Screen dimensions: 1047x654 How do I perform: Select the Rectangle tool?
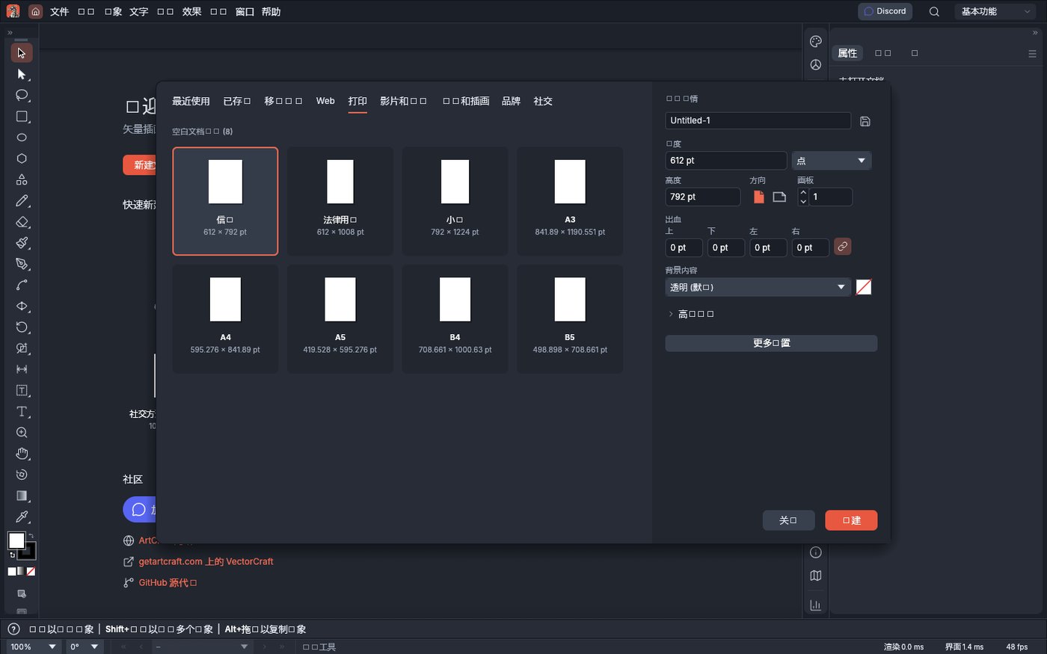(22, 117)
